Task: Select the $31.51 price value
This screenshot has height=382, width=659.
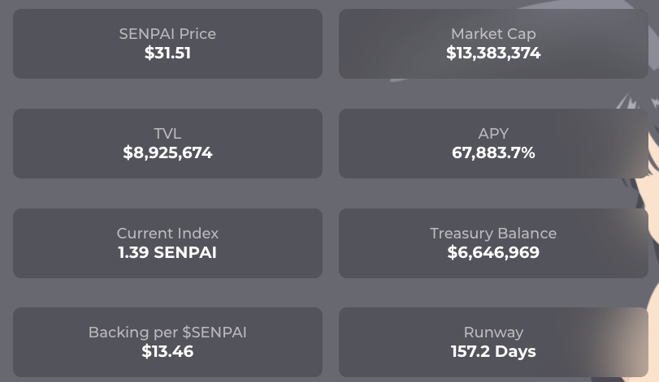Action: pyautogui.click(x=167, y=53)
